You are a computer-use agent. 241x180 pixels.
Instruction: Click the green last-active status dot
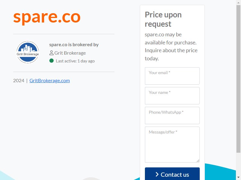click(52, 61)
